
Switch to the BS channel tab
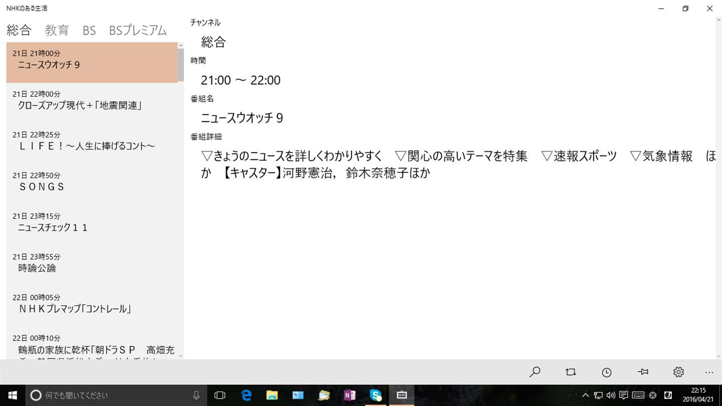89,30
